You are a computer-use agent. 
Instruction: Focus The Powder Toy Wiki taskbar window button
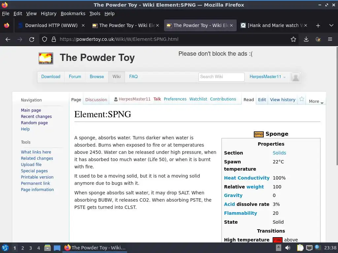(x=95, y=248)
